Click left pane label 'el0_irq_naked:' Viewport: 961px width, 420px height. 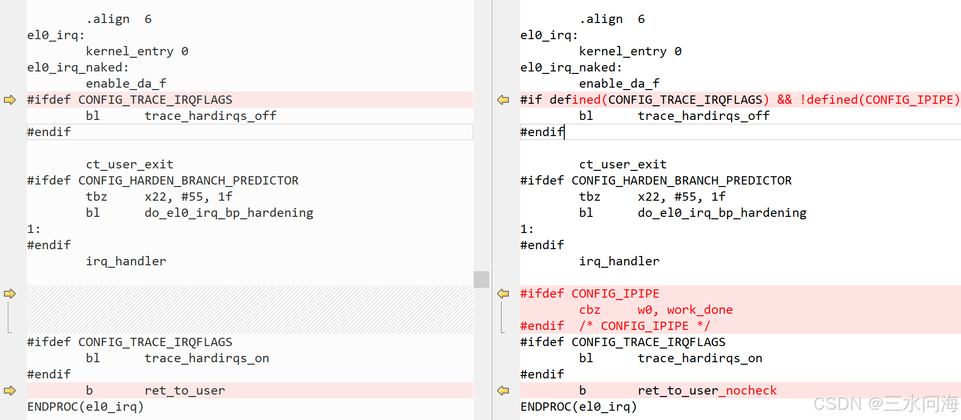(78, 68)
